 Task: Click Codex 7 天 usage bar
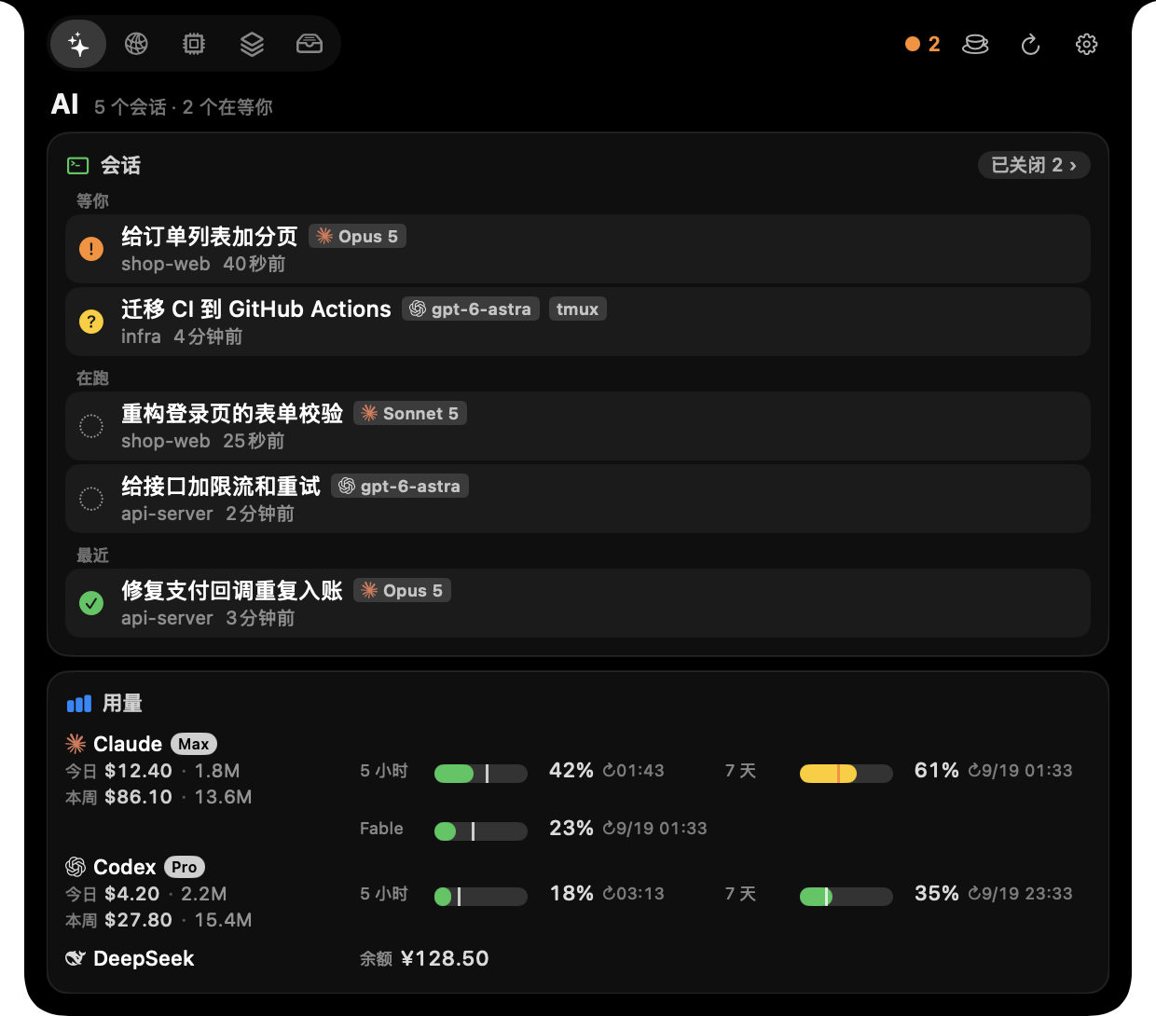[x=846, y=896]
